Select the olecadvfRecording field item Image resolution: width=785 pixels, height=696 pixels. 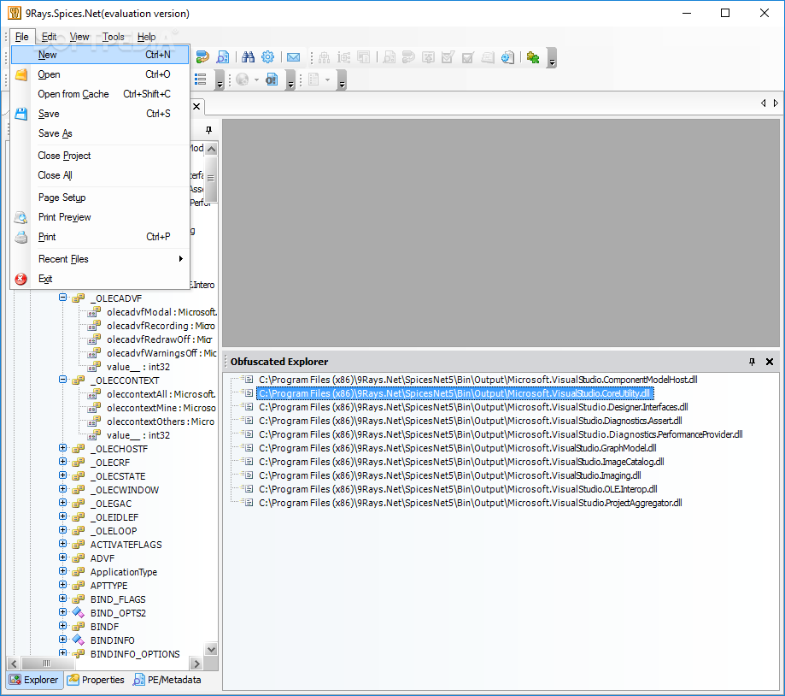click(x=161, y=326)
